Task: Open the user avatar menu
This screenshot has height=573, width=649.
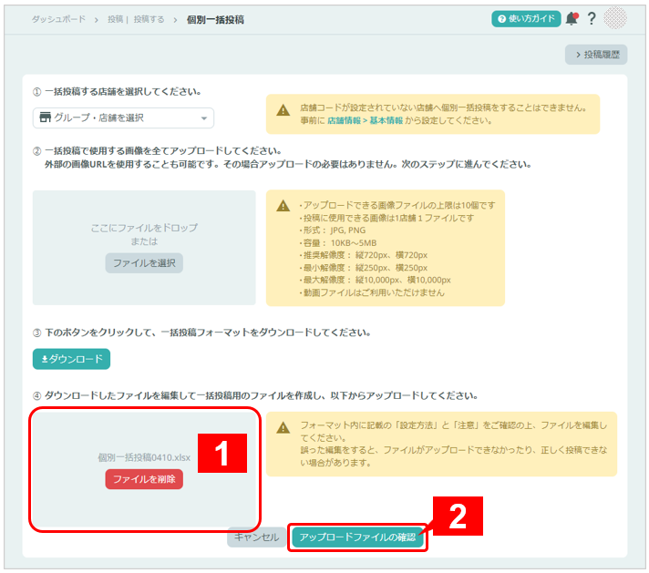Action: [x=615, y=18]
